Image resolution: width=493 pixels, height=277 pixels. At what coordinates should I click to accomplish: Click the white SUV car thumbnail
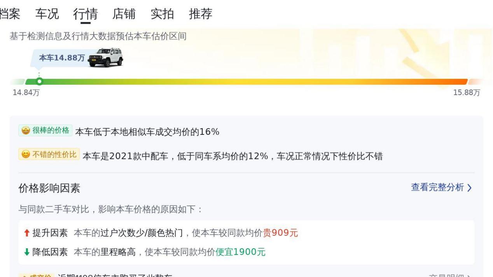pyautogui.click(x=105, y=57)
